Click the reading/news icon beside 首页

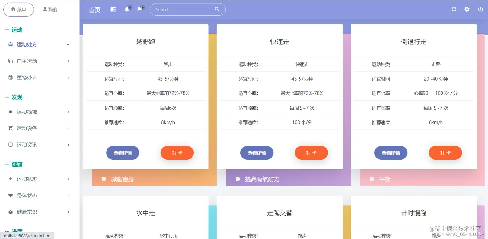[x=113, y=9]
